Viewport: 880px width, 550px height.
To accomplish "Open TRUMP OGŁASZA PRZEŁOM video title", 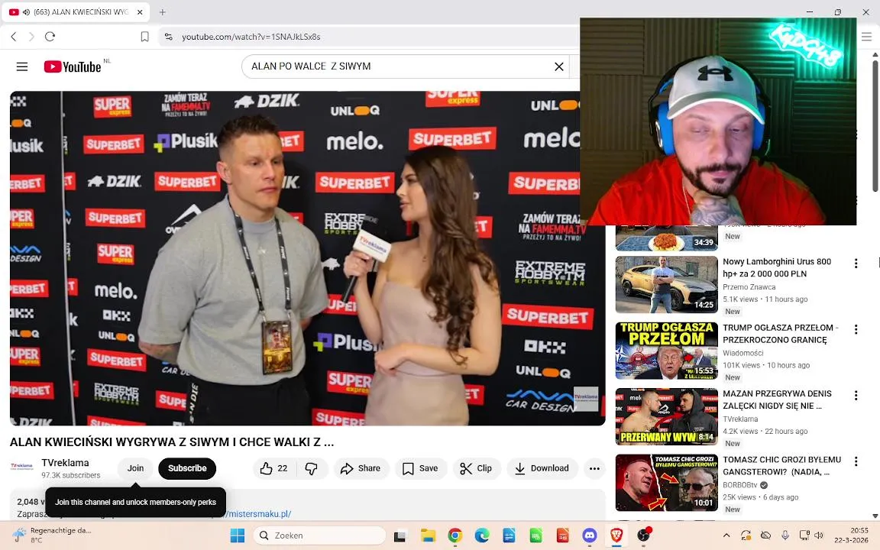I will (x=780, y=333).
